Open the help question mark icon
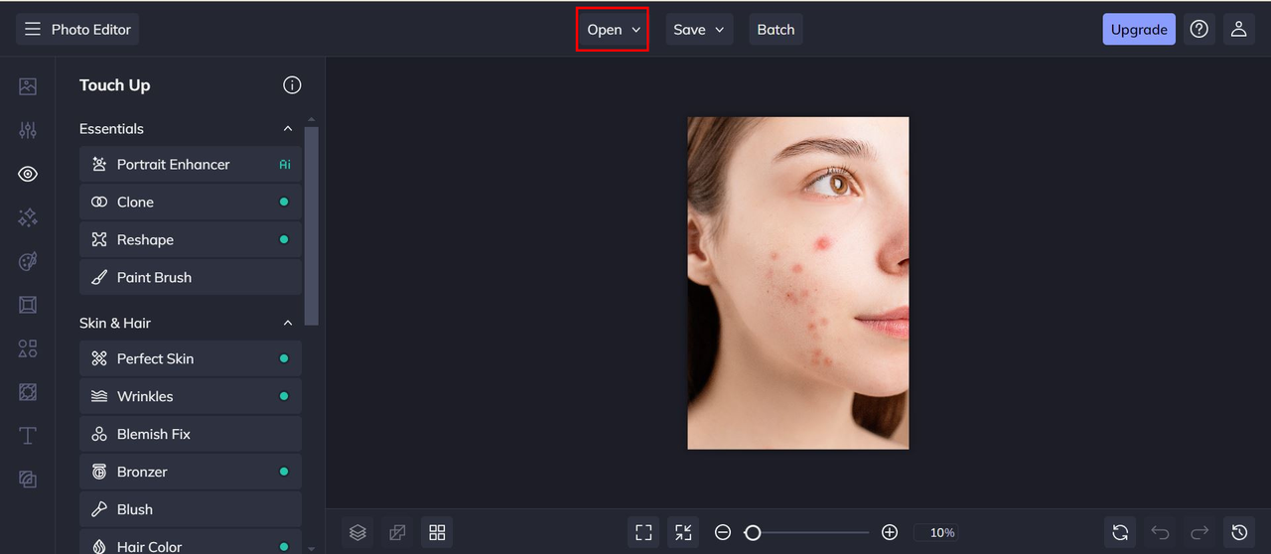 point(1200,30)
